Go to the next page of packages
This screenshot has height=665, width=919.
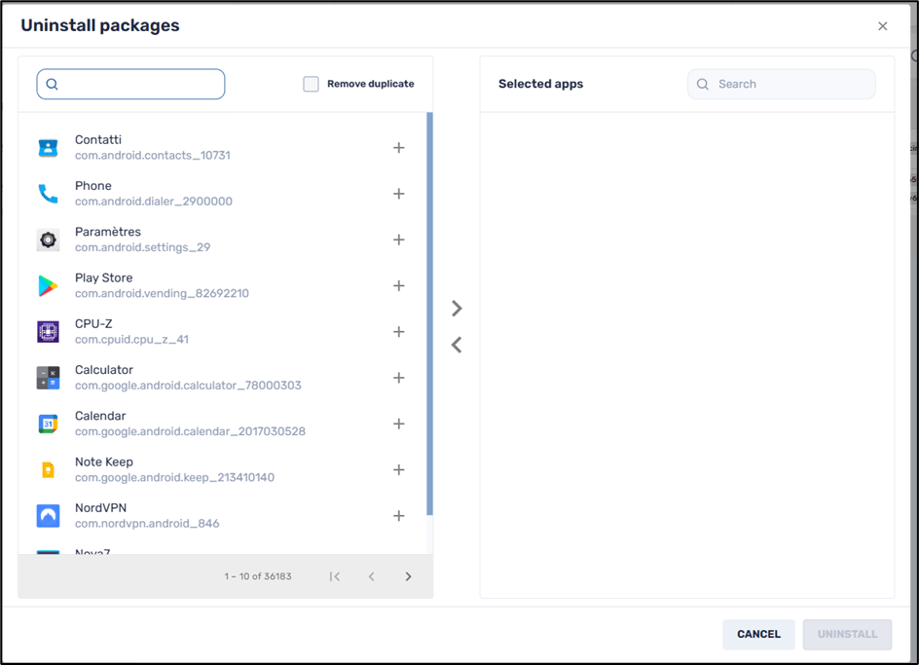click(x=408, y=576)
